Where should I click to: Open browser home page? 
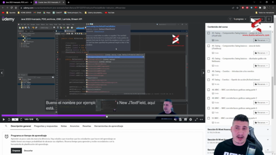point(16,8)
